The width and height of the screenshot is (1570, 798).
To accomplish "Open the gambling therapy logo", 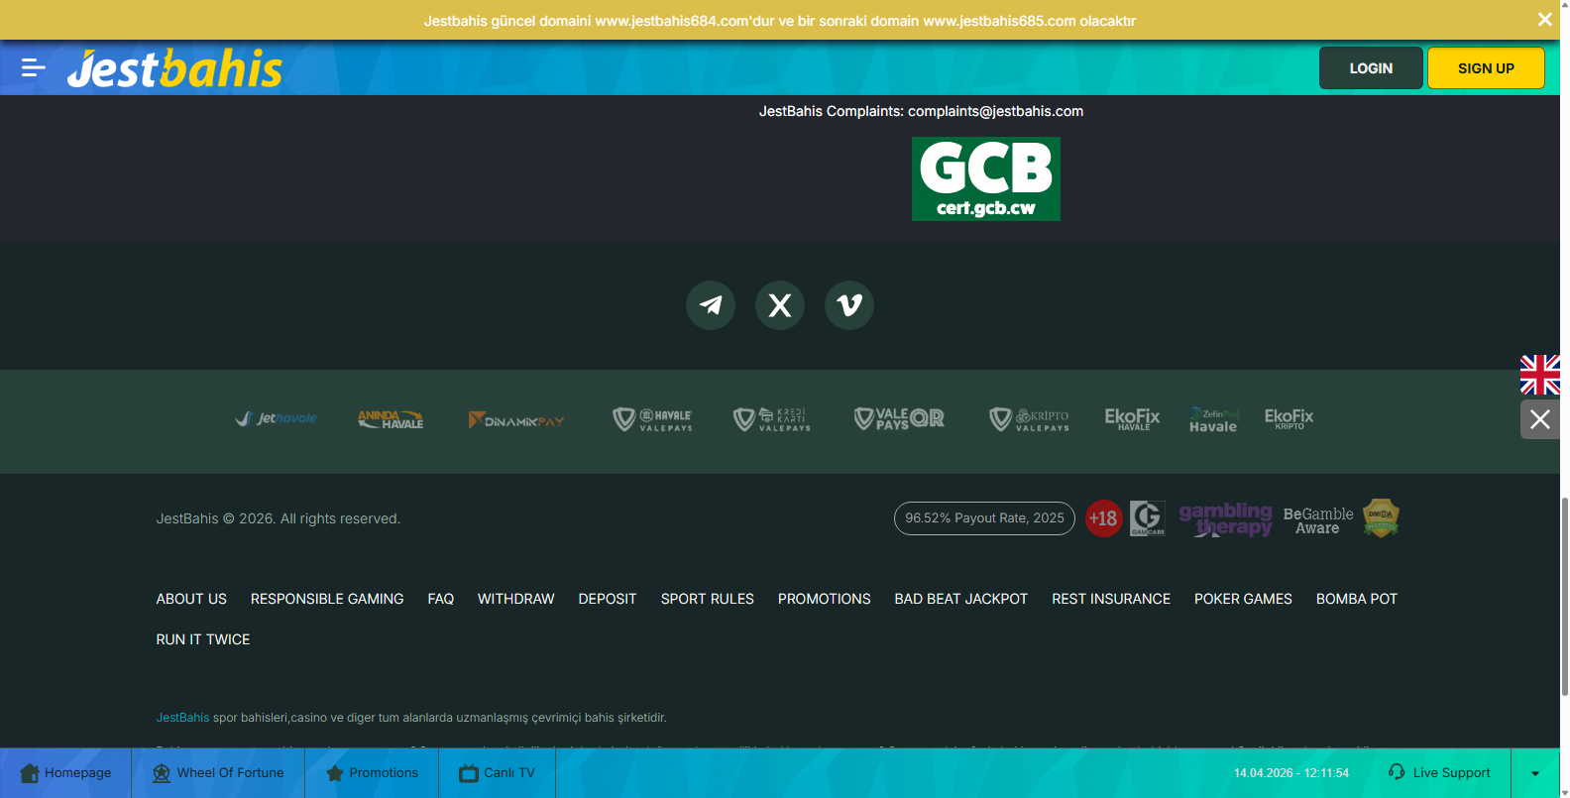I will 1225,518.
